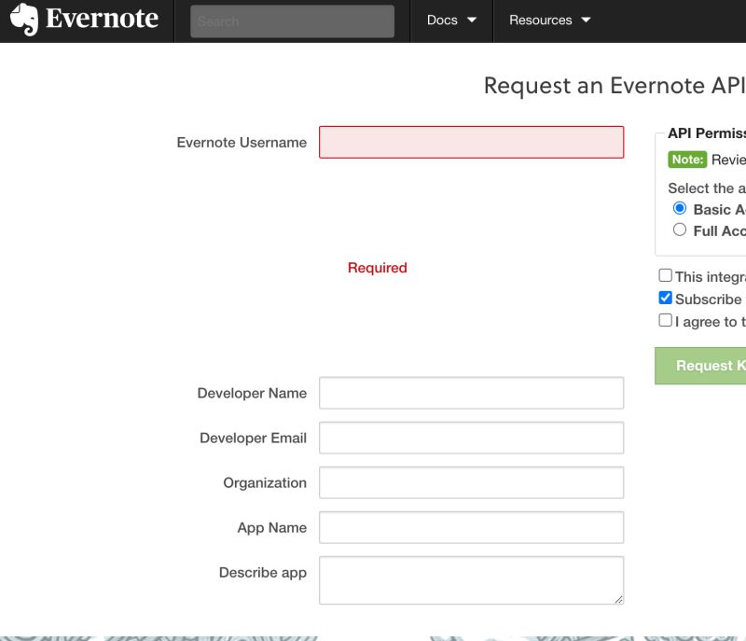Click the Developer Name field
The image size is (746, 641).
(471, 393)
